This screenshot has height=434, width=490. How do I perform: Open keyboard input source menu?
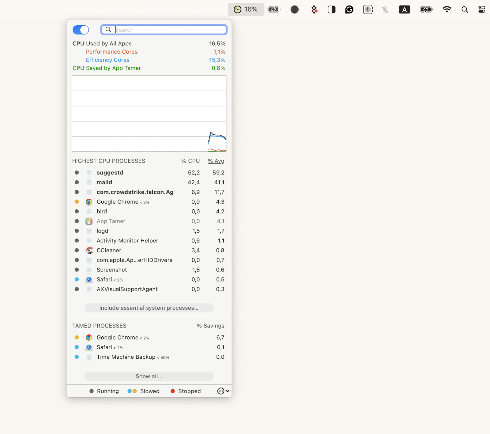404,9
